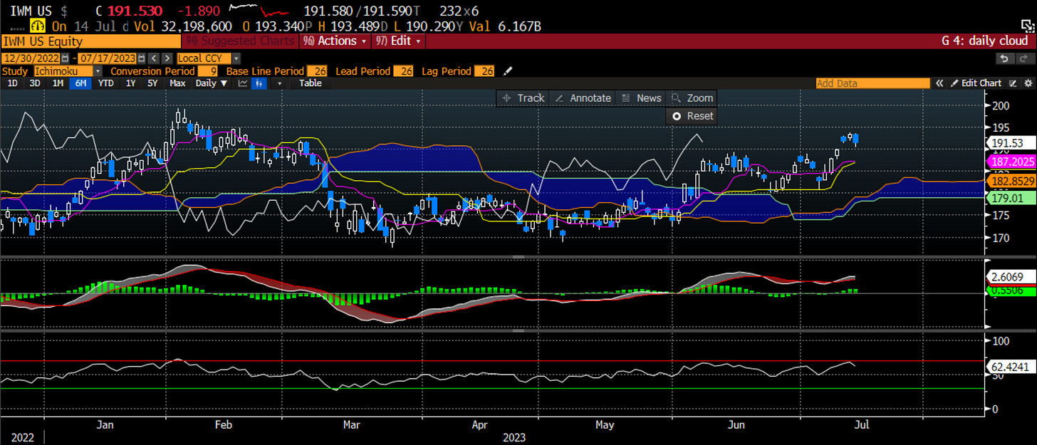Select the 1M range tab

pyautogui.click(x=58, y=83)
